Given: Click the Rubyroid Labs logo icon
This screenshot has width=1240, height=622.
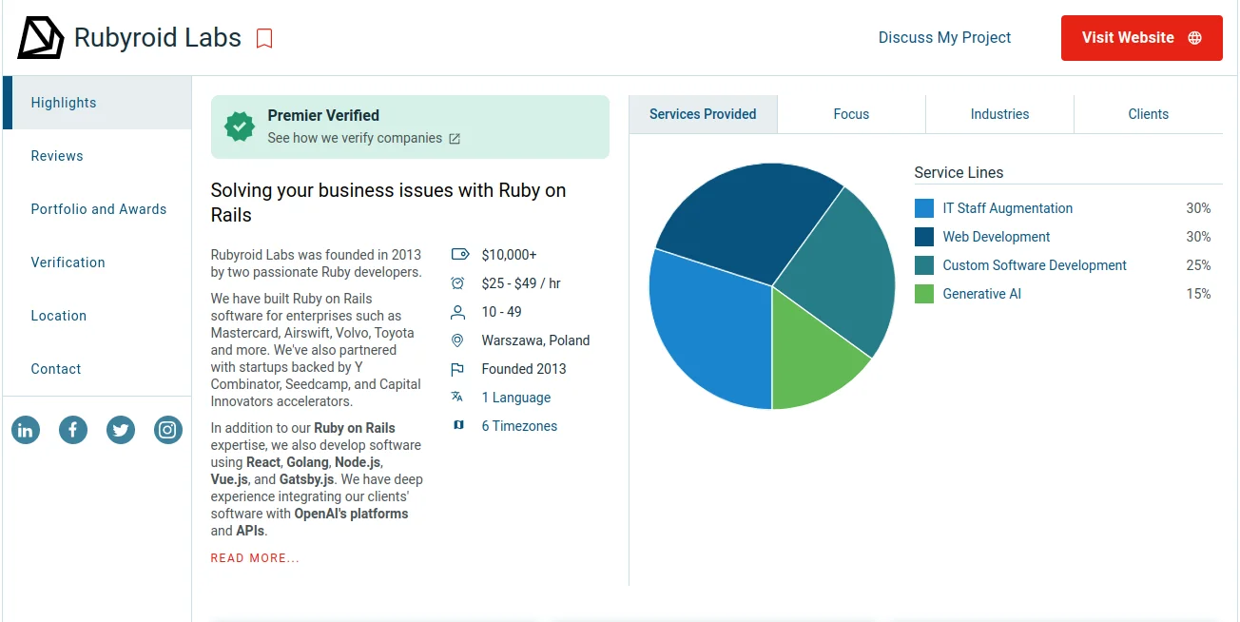Looking at the screenshot, I should 41,38.
